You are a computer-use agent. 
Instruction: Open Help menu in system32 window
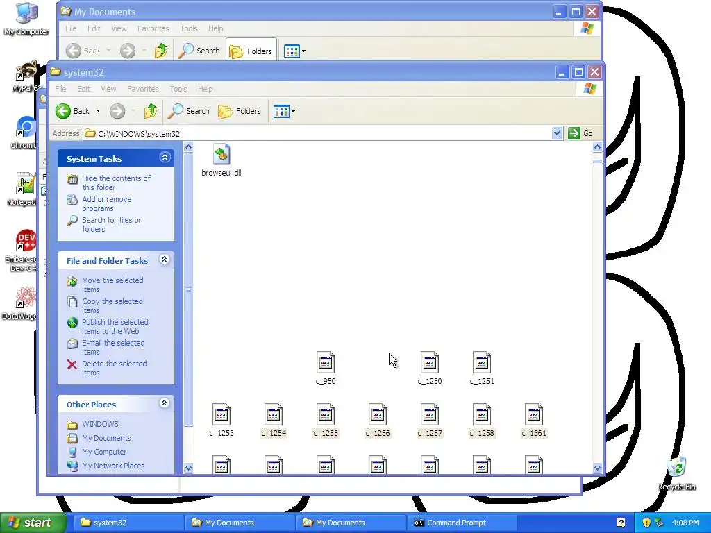pyautogui.click(x=205, y=89)
